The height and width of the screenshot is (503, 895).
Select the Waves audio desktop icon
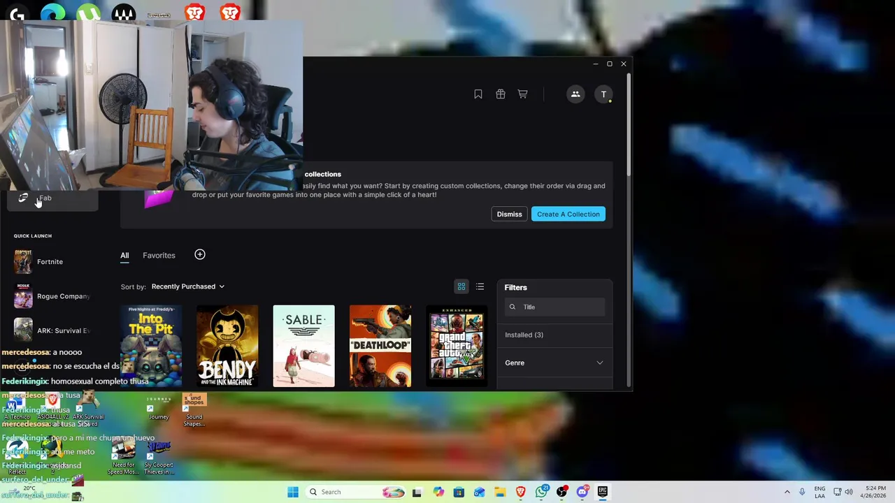click(x=124, y=13)
